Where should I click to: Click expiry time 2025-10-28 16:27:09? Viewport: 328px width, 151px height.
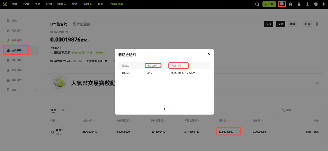click(183, 73)
